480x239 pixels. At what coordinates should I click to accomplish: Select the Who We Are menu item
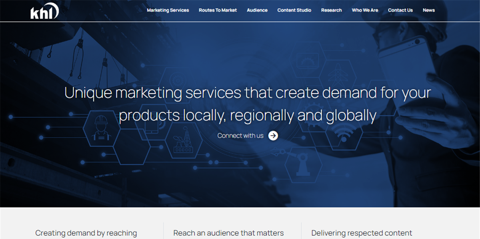[x=365, y=10]
